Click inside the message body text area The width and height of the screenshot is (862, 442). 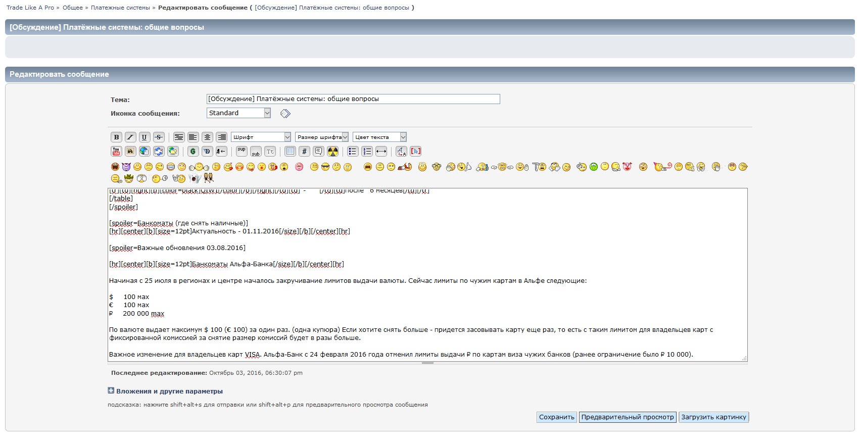tap(427, 275)
